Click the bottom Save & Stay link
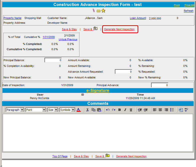This screenshot has height=167, width=196. pos(81,156)
